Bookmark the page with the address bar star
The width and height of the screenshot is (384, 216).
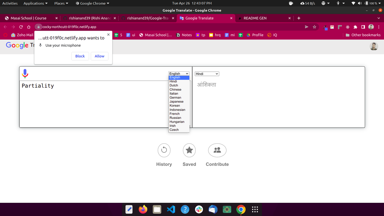tap(314, 26)
